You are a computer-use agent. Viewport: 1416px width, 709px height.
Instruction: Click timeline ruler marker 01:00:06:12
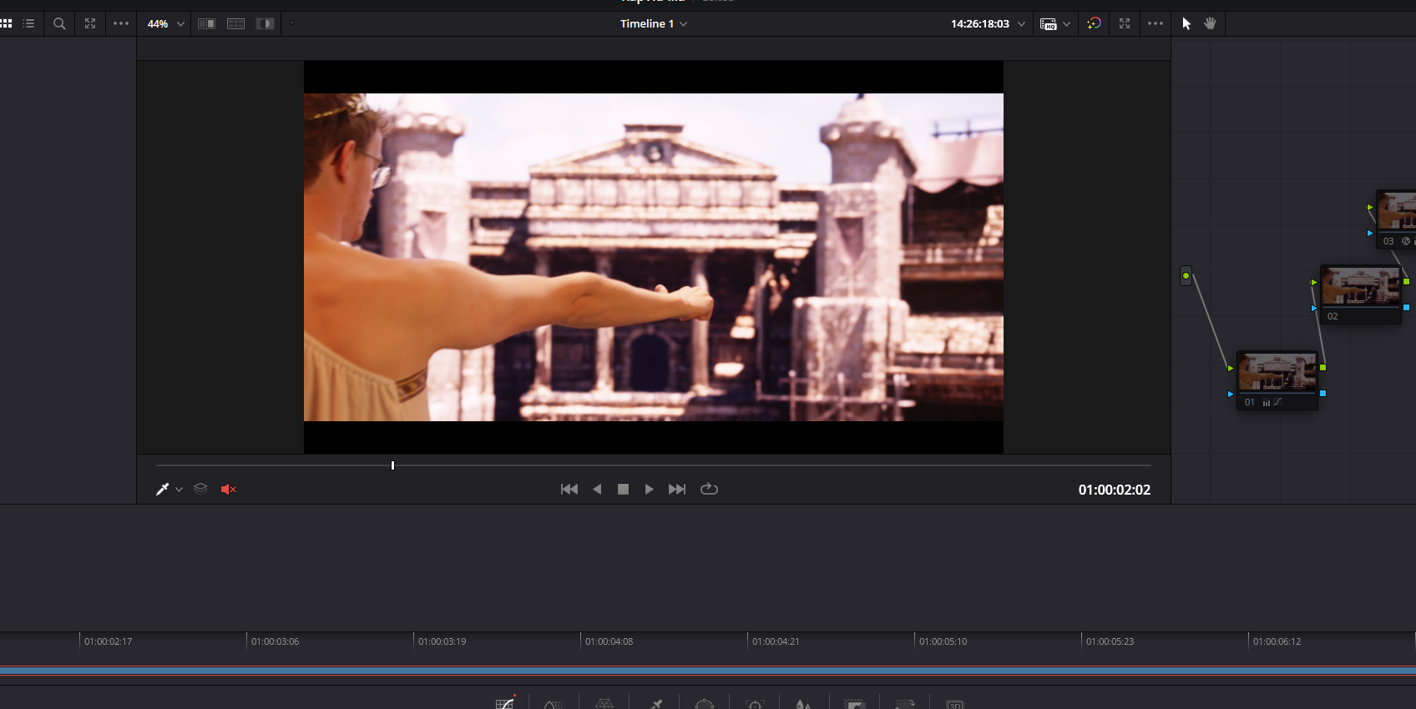click(1277, 641)
